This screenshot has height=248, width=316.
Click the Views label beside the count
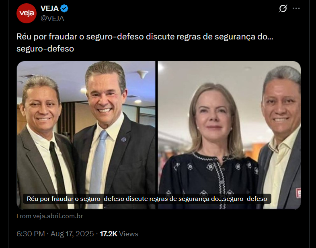[129, 234]
